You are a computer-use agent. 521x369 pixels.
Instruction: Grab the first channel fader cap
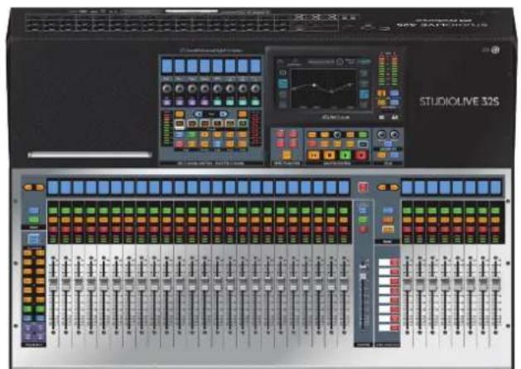point(53,284)
